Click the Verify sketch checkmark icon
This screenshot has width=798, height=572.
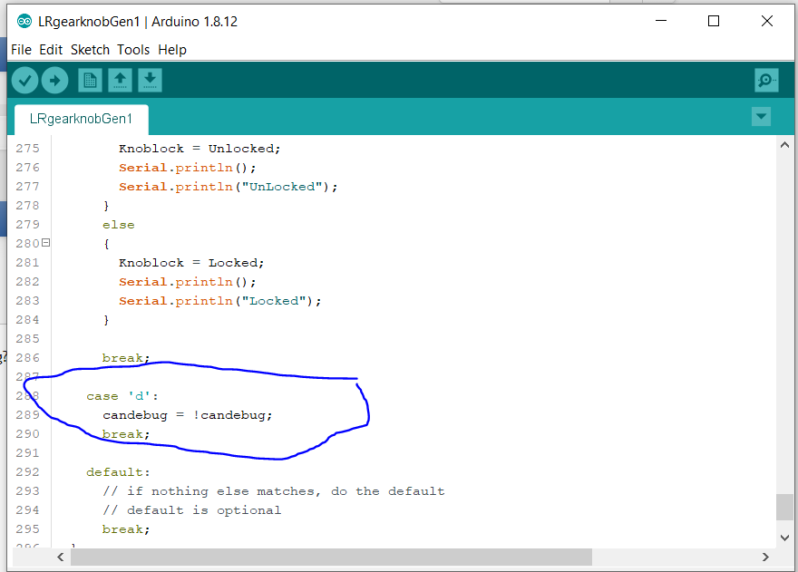24,81
